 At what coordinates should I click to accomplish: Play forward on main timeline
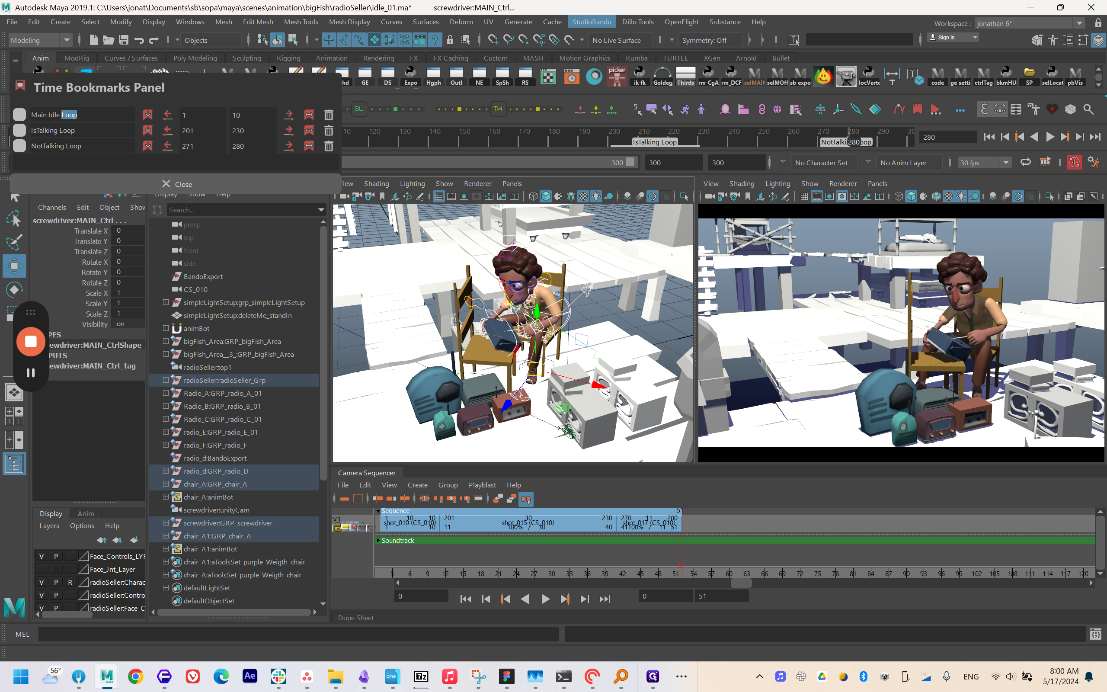click(1049, 137)
